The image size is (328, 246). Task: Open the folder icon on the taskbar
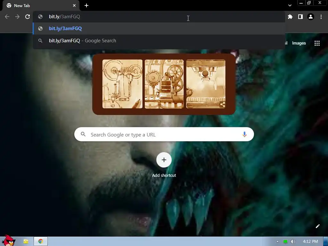point(26,242)
